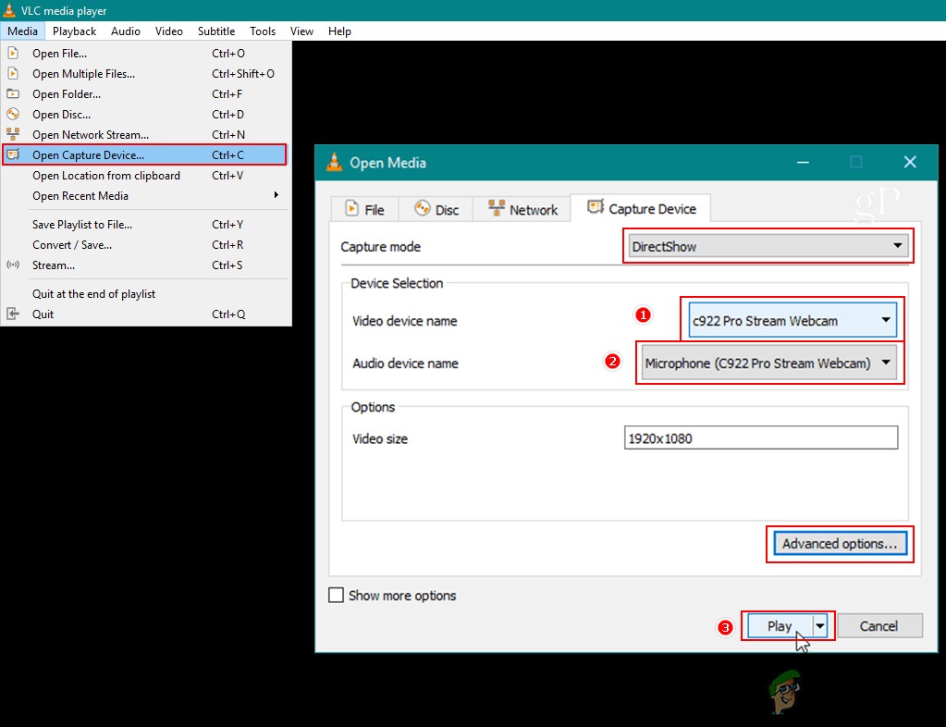The height and width of the screenshot is (727, 946).
Task: Choose Open Folder... entry
Action: 145,93
